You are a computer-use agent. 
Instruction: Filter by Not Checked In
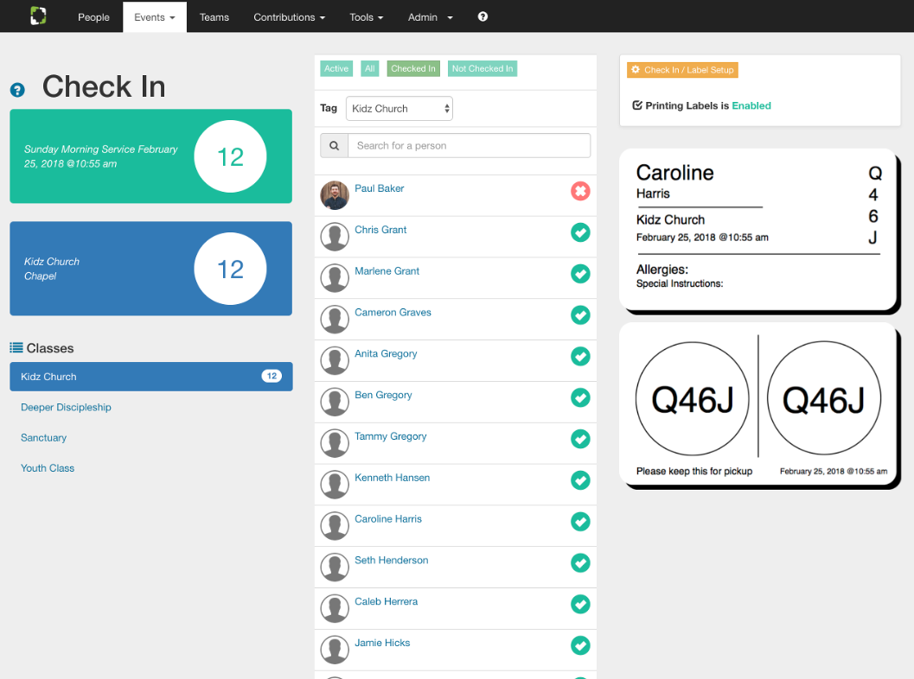[483, 69]
